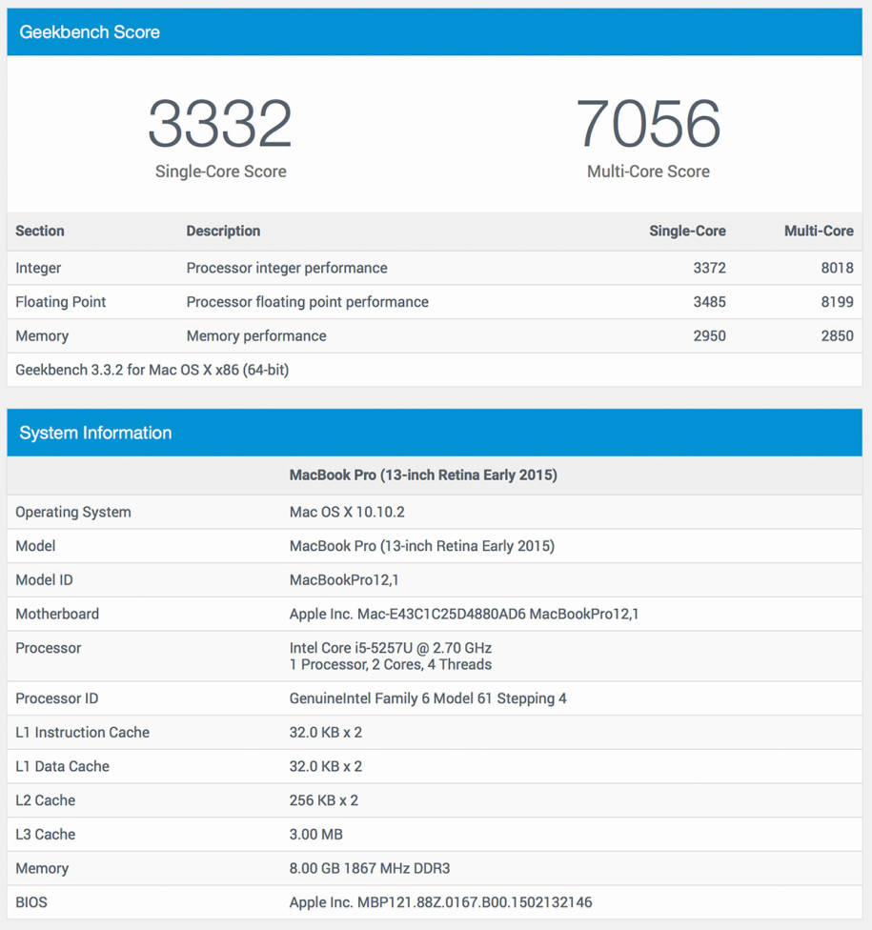
Task: Select the Motherboard identifier text
Action: pyautogui.click(x=464, y=614)
